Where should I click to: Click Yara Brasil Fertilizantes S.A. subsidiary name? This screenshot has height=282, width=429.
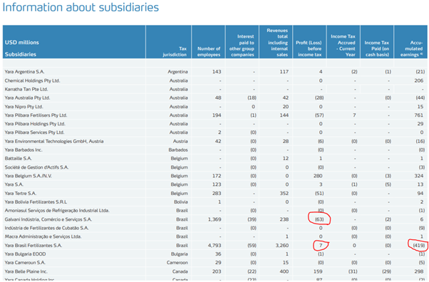[x=33, y=246]
